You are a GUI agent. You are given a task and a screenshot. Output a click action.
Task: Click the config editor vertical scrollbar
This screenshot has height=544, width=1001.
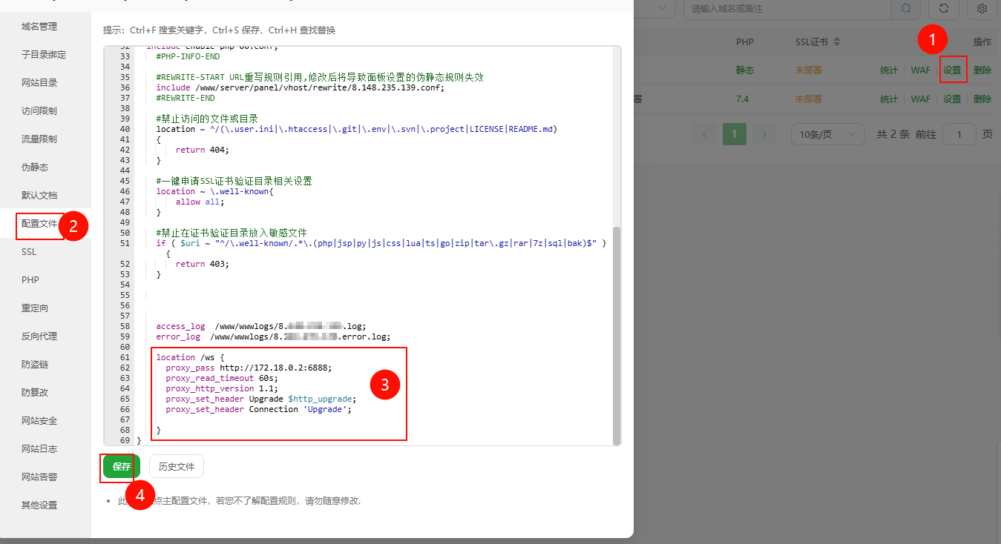click(x=616, y=335)
